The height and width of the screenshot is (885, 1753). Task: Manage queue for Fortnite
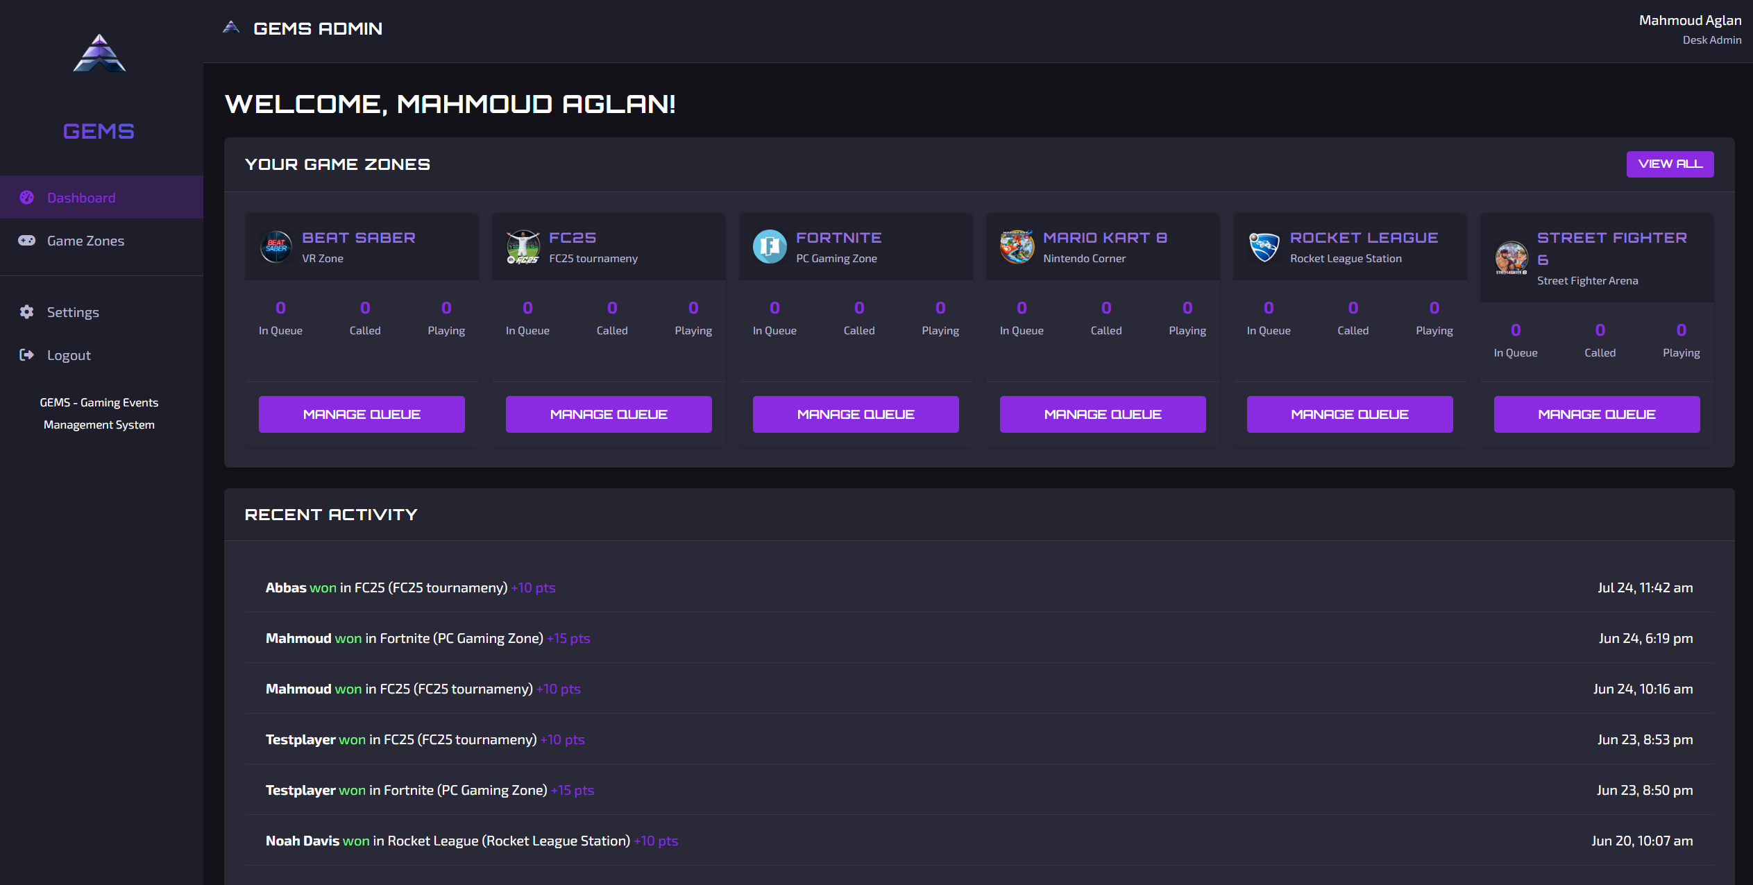[x=856, y=414]
